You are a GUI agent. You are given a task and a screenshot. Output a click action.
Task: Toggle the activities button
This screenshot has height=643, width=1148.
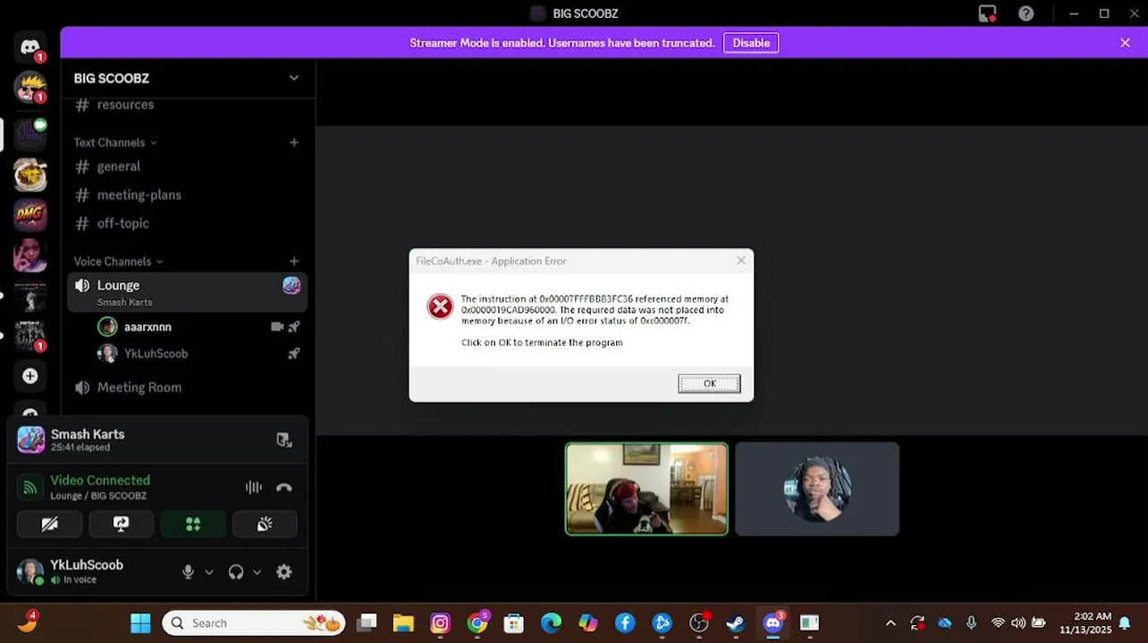[x=193, y=524]
